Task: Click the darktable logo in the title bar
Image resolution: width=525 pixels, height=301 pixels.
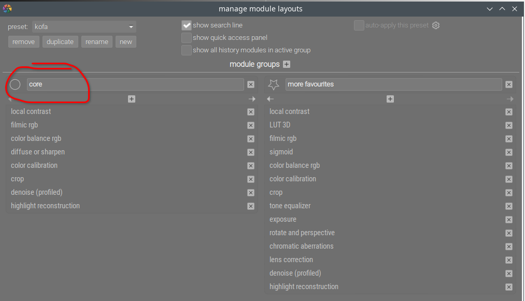Action: coord(7,9)
